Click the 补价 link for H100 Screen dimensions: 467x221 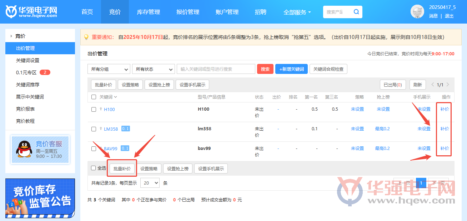[444, 109]
